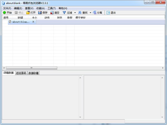The width and height of the screenshot is (167, 125).
Task: Click the grayed 停止 stop button
Action: coord(19,12)
